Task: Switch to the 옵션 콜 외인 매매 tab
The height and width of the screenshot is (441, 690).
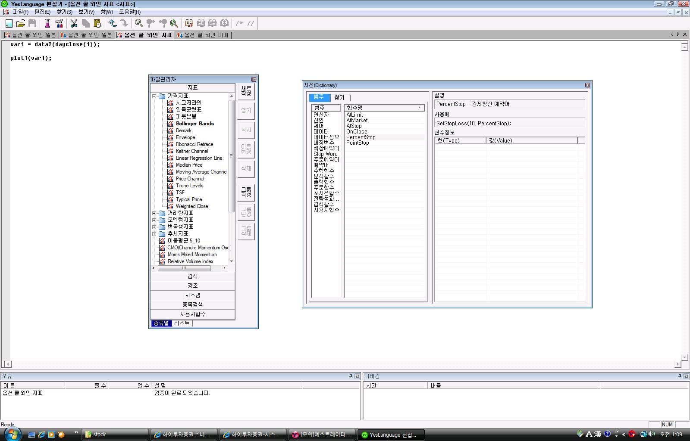Action: (203, 35)
